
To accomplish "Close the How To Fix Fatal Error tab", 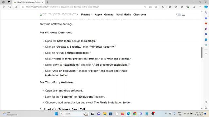I will [x=43, y=2].
